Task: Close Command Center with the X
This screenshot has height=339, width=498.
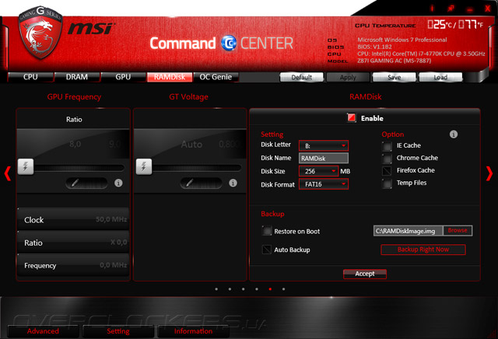Action: pyautogui.click(x=488, y=9)
